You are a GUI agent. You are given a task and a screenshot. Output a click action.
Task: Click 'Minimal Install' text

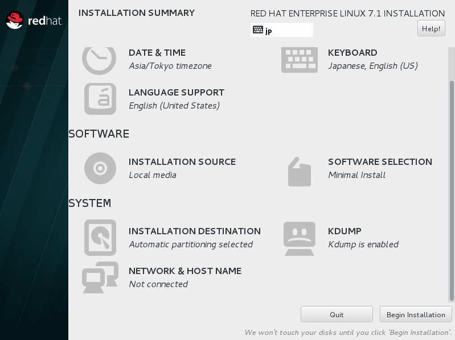coord(356,175)
